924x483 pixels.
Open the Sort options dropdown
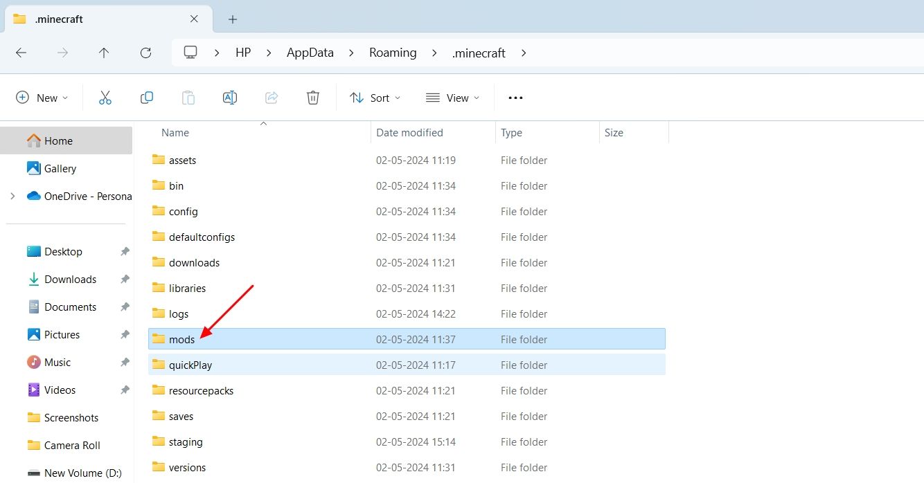coord(375,98)
